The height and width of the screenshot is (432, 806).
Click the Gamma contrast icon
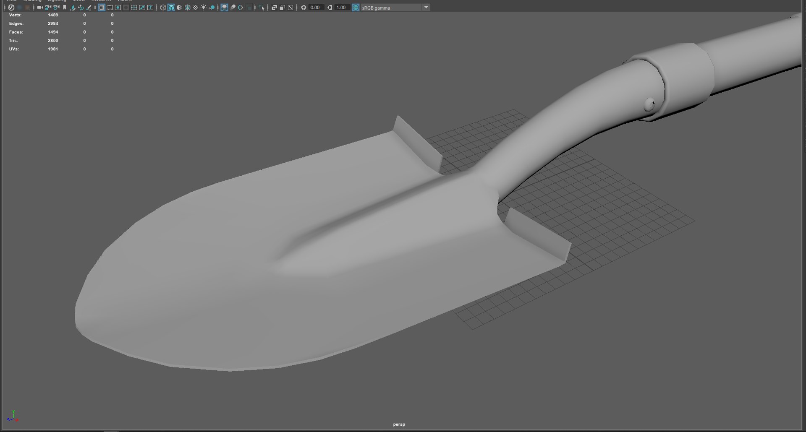point(330,8)
